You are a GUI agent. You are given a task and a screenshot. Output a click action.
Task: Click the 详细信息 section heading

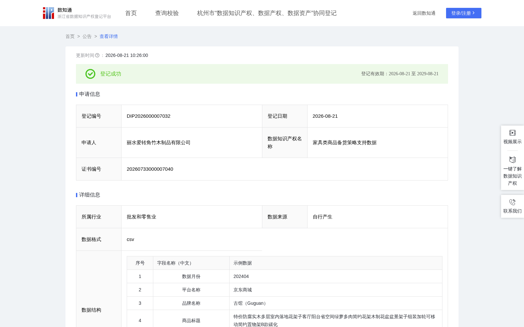point(90,195)
